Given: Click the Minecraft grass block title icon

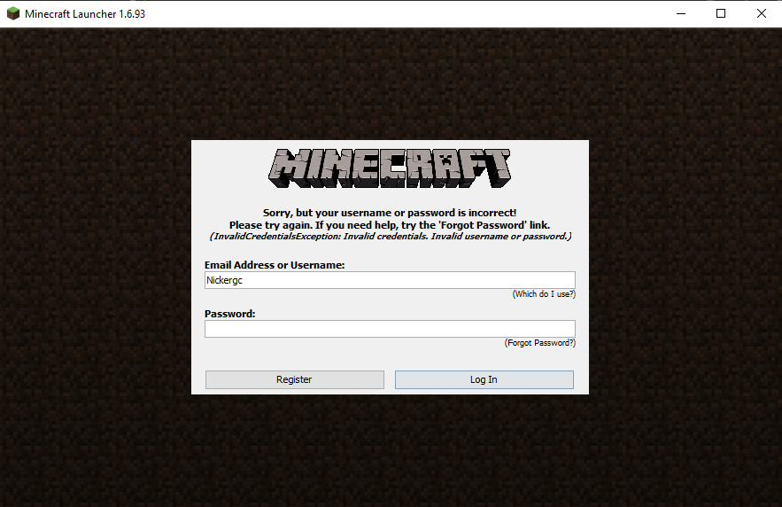Looking at the screenshot, I should click(13, 13).
